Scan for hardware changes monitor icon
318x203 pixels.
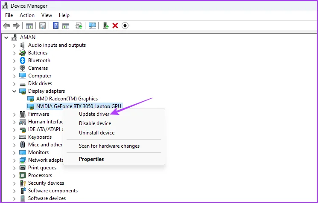tap(92, 26)
